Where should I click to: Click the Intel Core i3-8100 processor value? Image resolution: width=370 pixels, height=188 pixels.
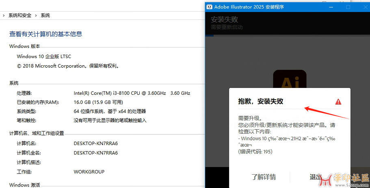click(132, 93)
